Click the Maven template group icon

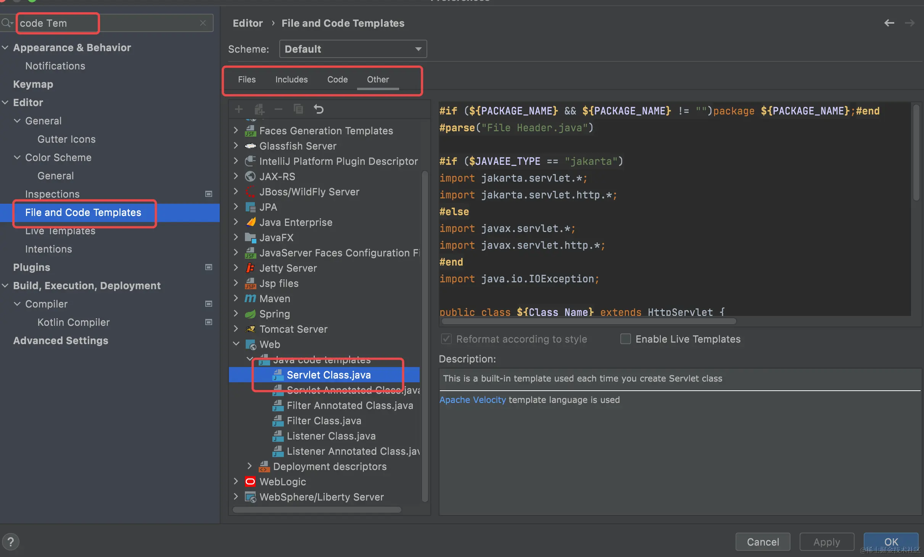(x=250, y=298)
